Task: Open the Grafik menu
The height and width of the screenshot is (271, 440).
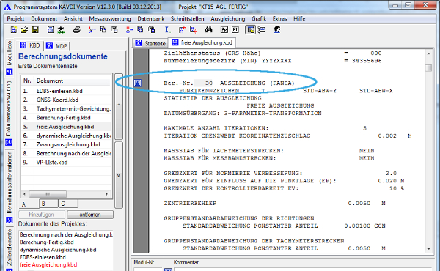Action: (259, 18)
